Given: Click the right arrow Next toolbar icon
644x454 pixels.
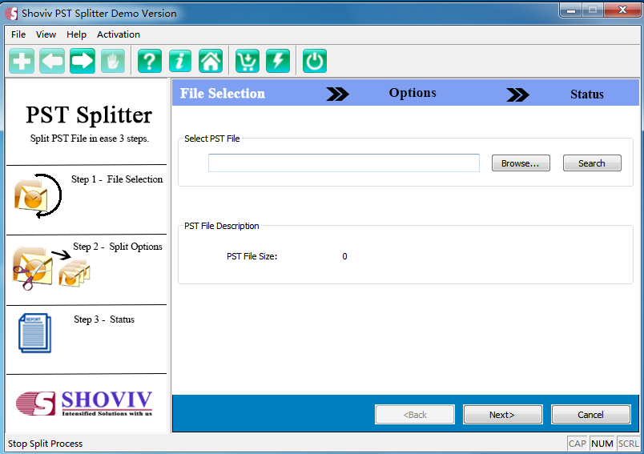Looking at the screenshot, I should click(x=83, y=61).
